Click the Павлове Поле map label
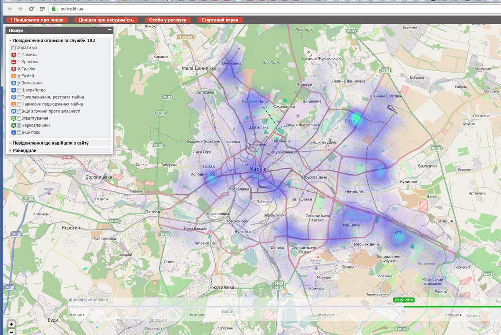Viewport: 501px width, 335px height. 255,101
